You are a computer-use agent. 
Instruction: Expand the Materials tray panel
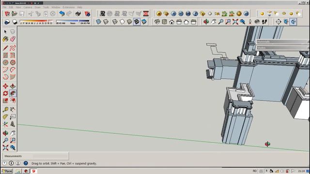283,42
